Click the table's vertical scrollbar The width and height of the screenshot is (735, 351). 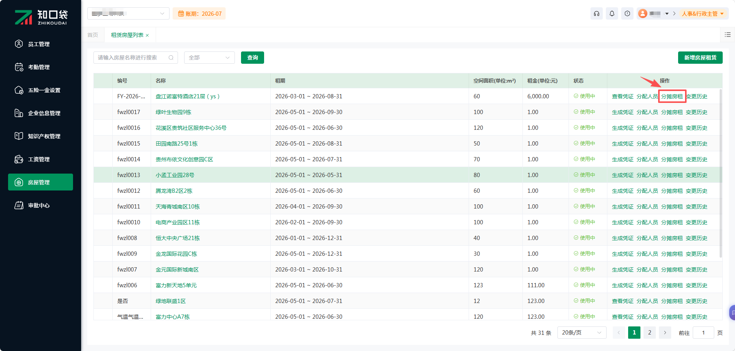point(720,173)
